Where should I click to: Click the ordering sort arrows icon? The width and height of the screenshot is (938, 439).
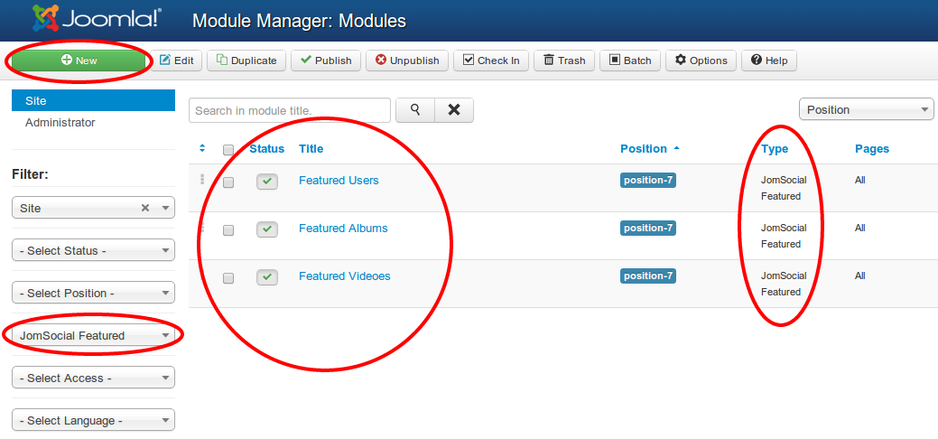(202, 148)
